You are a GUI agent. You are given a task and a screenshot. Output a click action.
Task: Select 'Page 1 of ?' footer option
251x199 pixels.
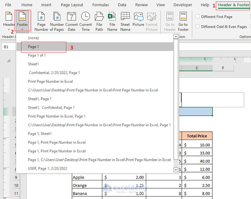(x=37, y=55)
